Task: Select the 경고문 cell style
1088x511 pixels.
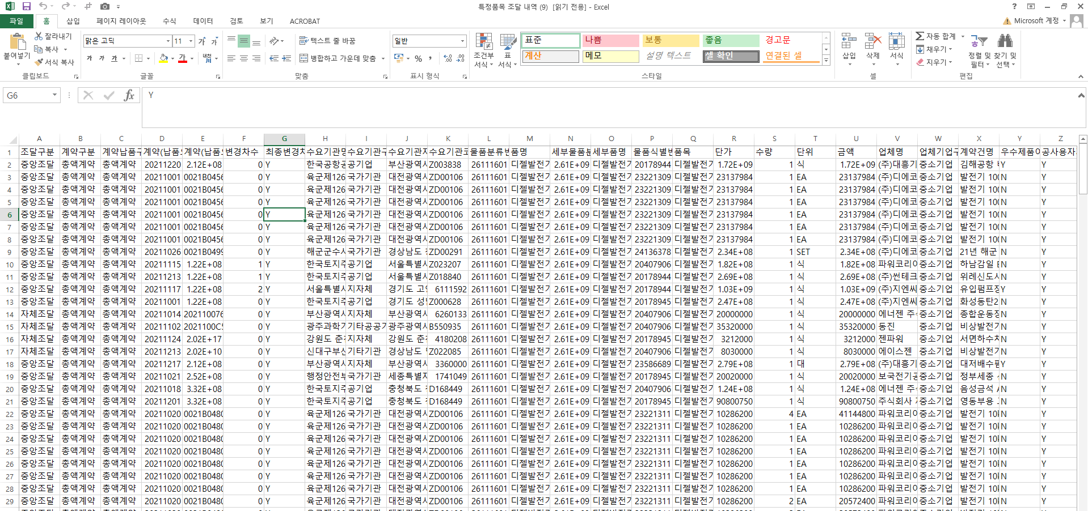Action: 791,40
